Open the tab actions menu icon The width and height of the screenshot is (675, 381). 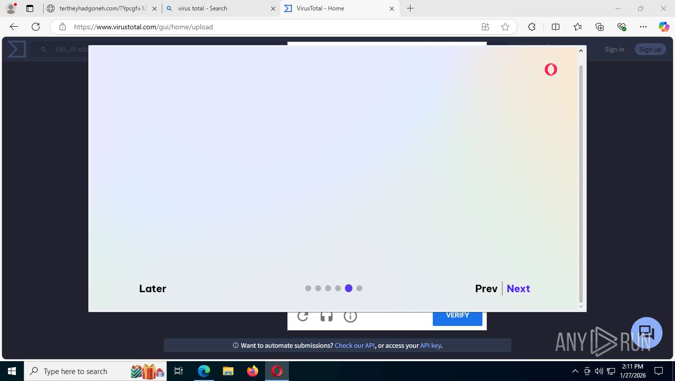(30, 8)
